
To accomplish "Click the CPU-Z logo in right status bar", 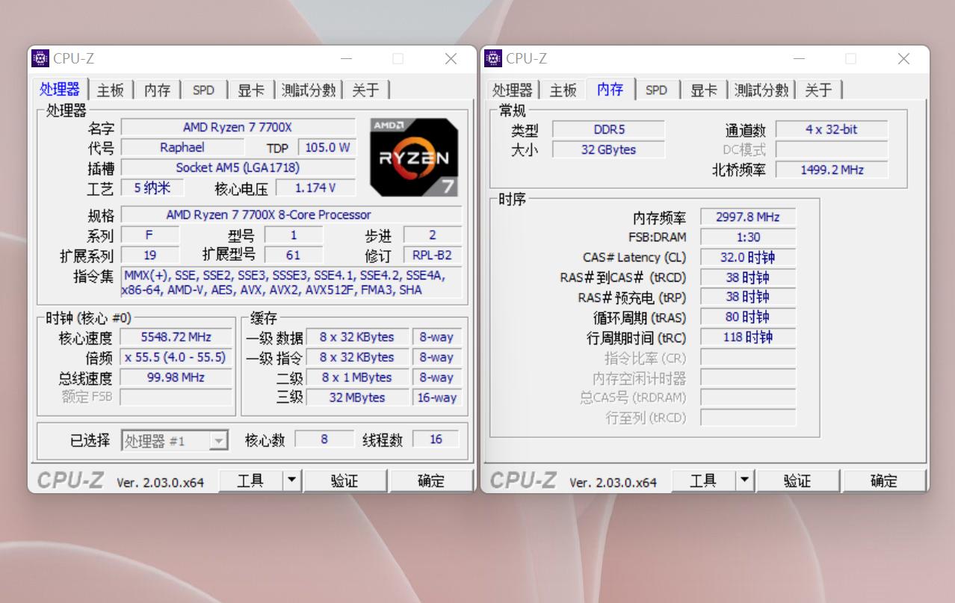I will (x=523, y=480).
